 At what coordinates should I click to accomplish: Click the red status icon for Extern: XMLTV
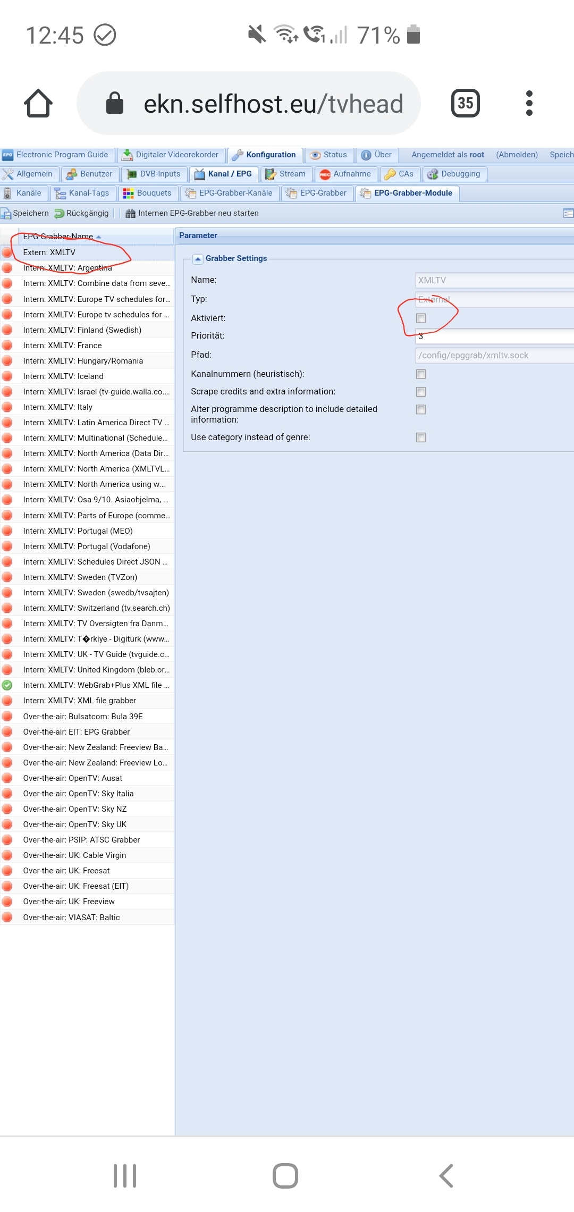pyautogui.click(x=7, y=252)
